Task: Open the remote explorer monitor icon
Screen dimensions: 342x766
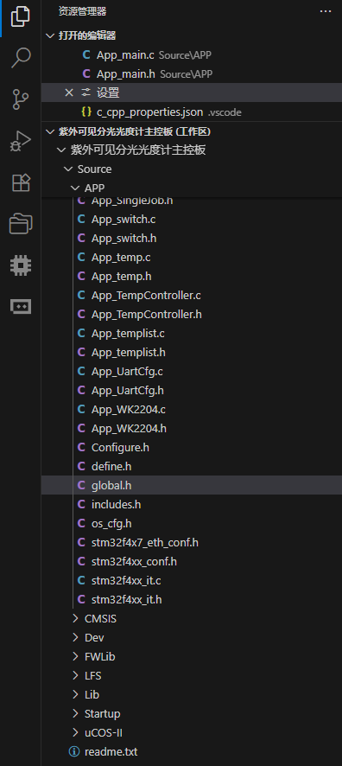Action: click(21, 307)
